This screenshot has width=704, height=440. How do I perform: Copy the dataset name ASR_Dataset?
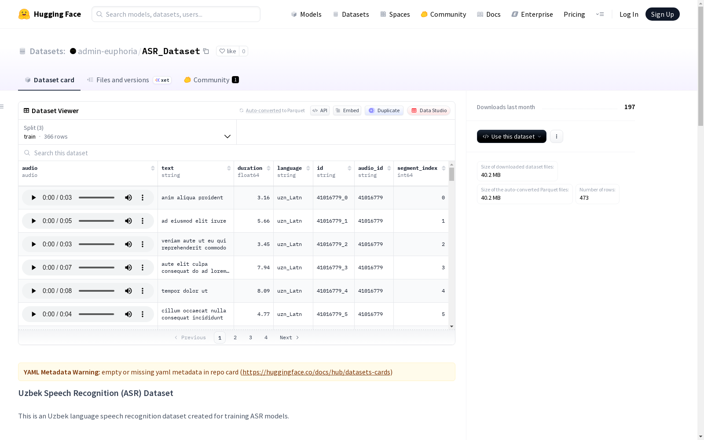206,51
